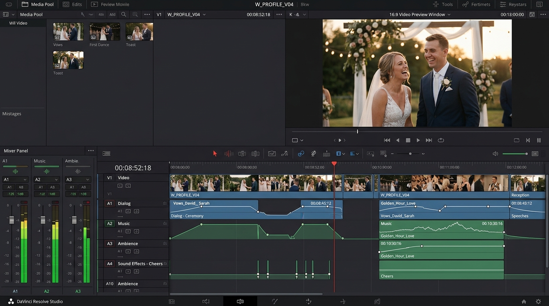The width and height of the screenshot is (549, 306).
Task: Toggle the A2 selector on Music track
Action: tap(110, 224)
